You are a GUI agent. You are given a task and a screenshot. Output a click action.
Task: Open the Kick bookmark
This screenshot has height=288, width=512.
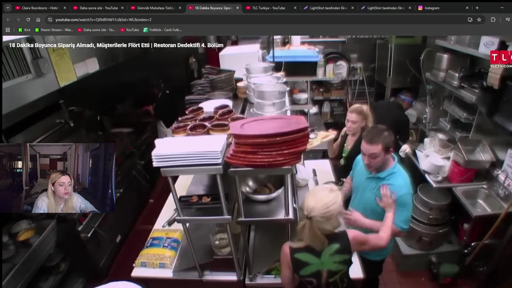[24, 30]
